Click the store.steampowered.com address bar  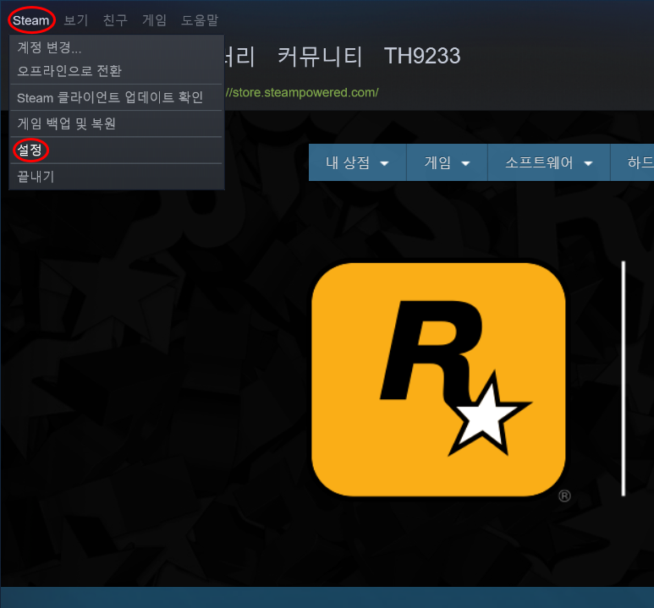tap(302, 92)
